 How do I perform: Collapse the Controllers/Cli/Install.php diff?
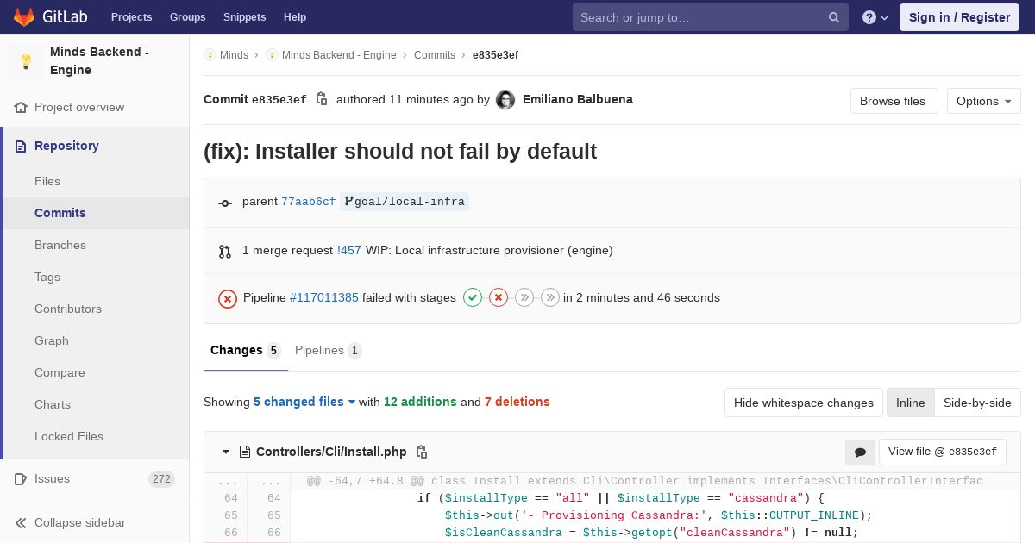[226, 452]
